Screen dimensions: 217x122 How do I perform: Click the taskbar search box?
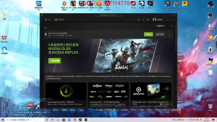pyautogui.click(x=25, y=120)
